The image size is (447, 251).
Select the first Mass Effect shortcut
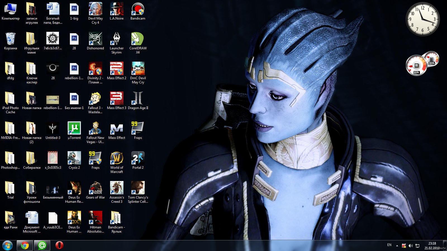[x=117, y=131]
